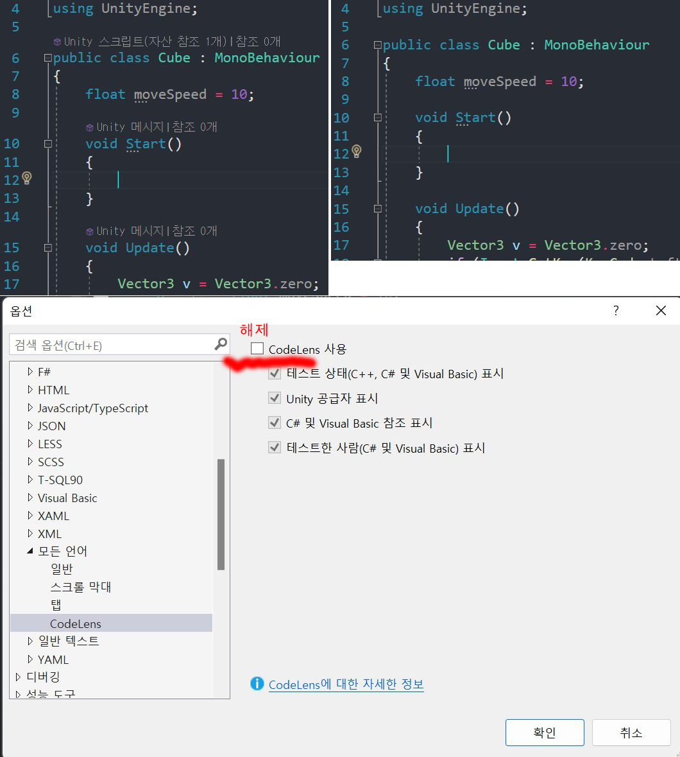
Task: Click the CodeLens info icon
Action: point(257,684)
